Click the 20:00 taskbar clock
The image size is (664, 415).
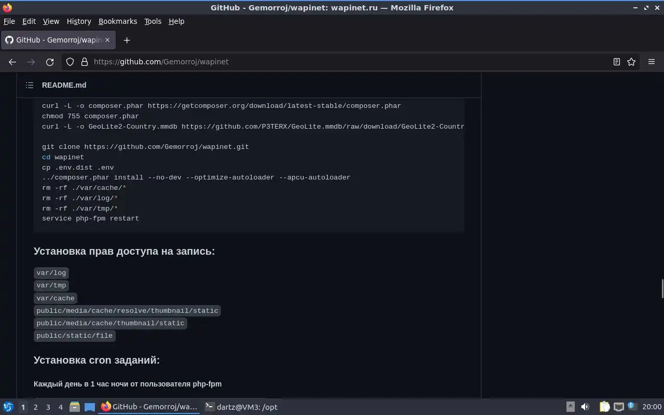652,407
